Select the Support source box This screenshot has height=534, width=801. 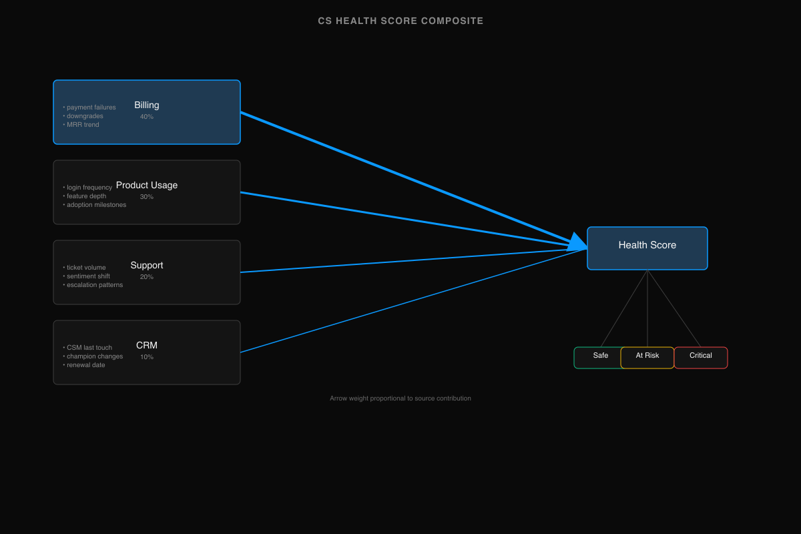(x=147, y=272)
